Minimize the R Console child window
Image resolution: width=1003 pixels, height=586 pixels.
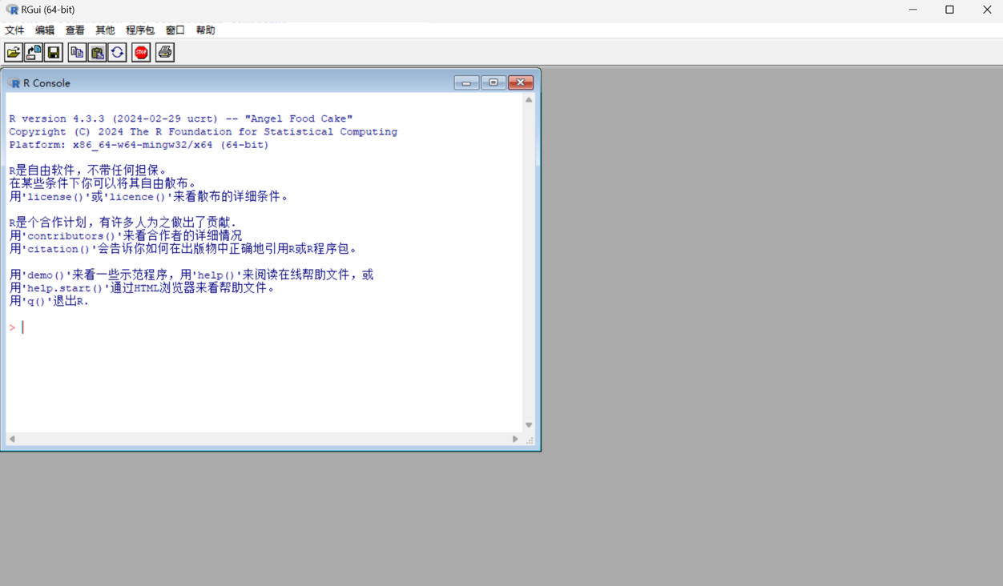(x=466, y=82)
